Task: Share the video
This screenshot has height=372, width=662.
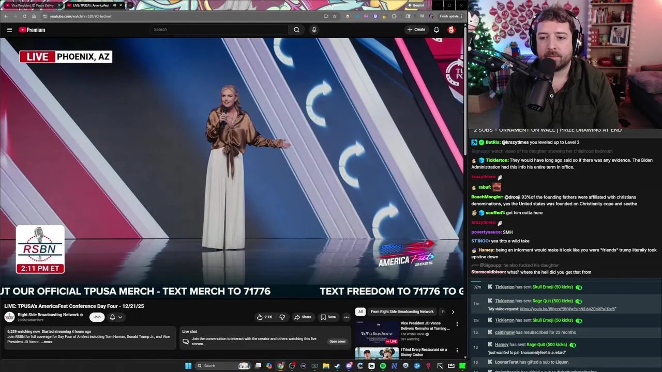Action: 303,317
